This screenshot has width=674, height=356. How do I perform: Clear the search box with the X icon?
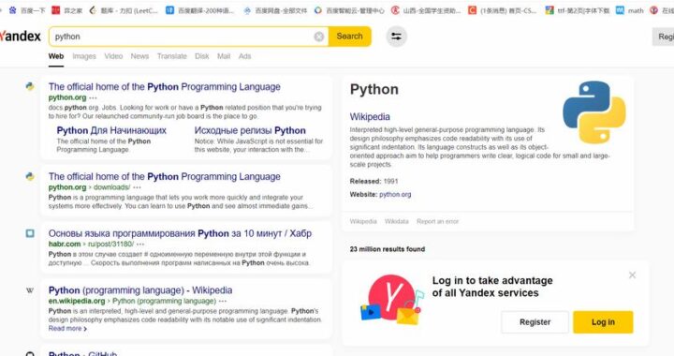point(319,37)
